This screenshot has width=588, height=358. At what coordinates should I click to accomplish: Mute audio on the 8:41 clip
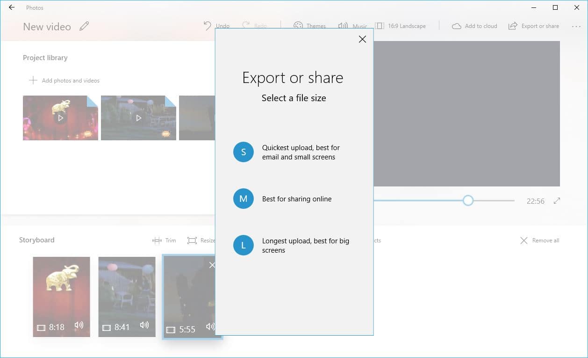[145, 325]
